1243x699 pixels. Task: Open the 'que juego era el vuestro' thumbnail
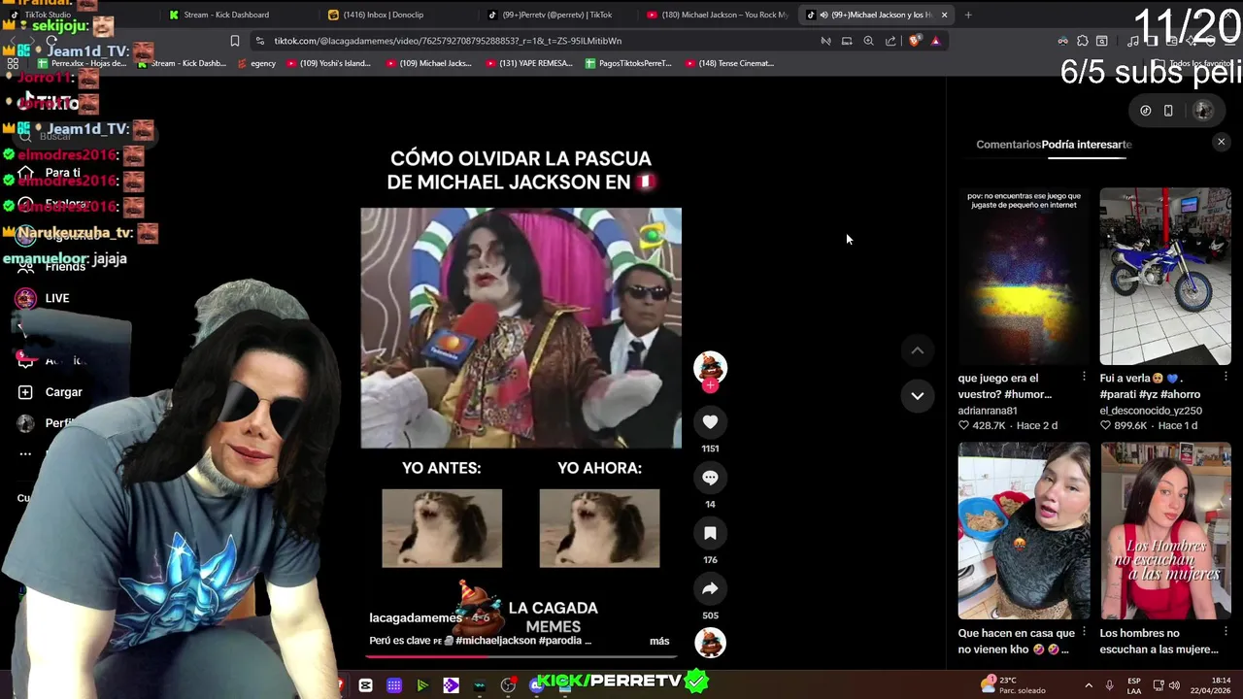(1024, 277)
